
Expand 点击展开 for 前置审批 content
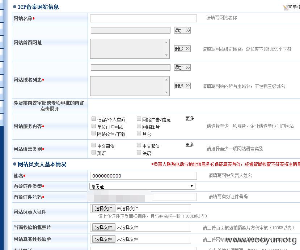pyautogui.click(x=50, y=109)
